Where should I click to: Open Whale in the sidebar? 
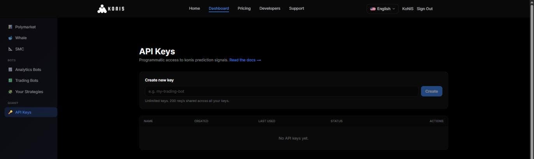[31, 38]
